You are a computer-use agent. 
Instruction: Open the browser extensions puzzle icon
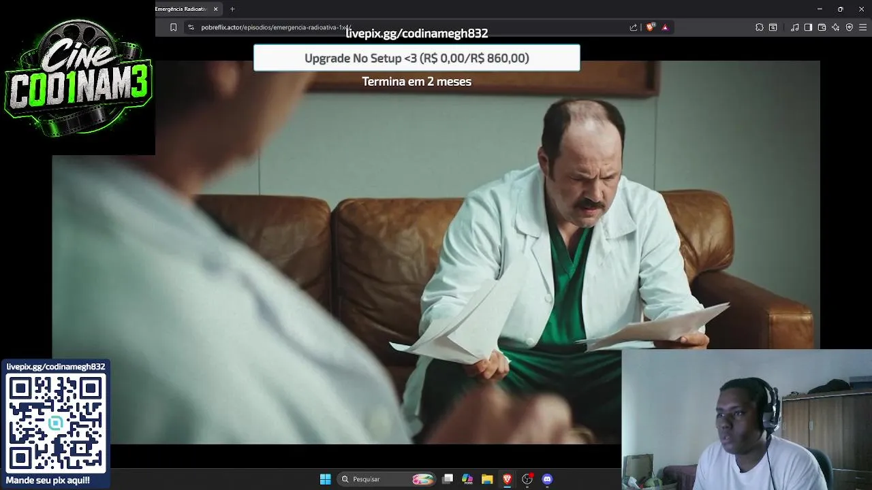coord(760,27)
